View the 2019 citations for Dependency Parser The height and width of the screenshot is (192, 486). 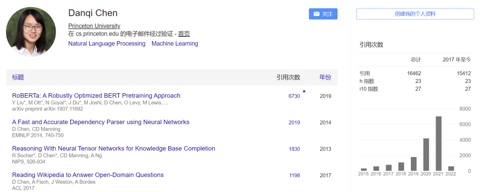294,122
